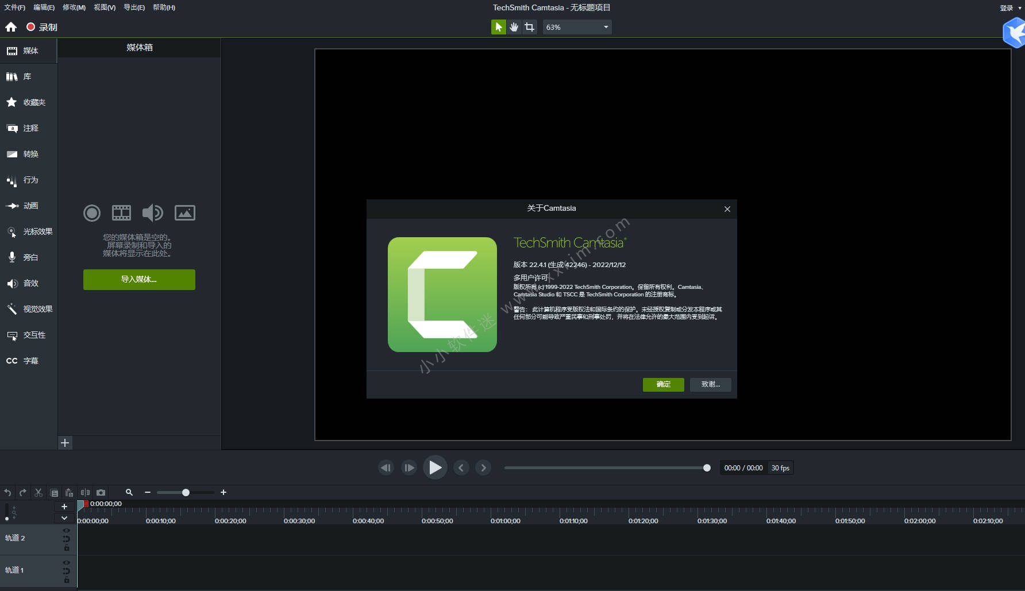Viewport: 1025px width, 591px height.
Task: Open the 编辑(E) menu
Action: point(44,7)
